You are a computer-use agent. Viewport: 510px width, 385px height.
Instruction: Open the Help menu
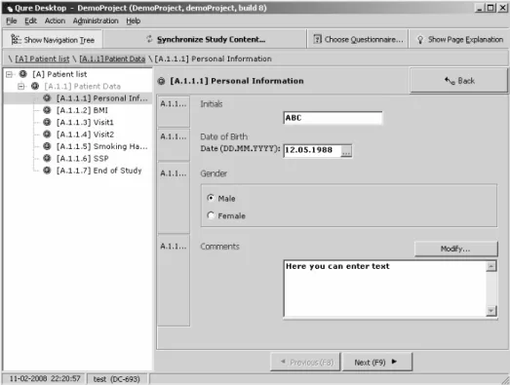pyautogui.click(x=134, y=20)
